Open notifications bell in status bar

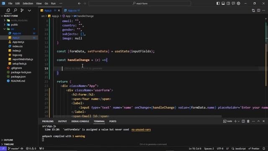[264, 148]
